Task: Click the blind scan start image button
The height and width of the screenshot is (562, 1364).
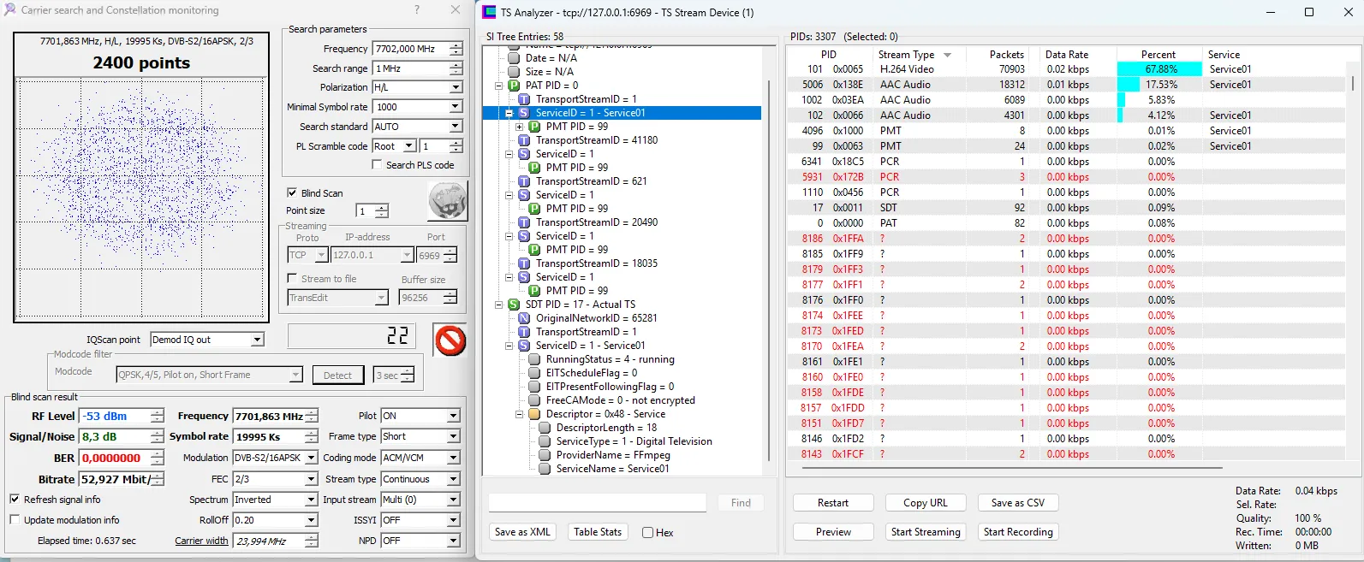Action: coord(447,202)
